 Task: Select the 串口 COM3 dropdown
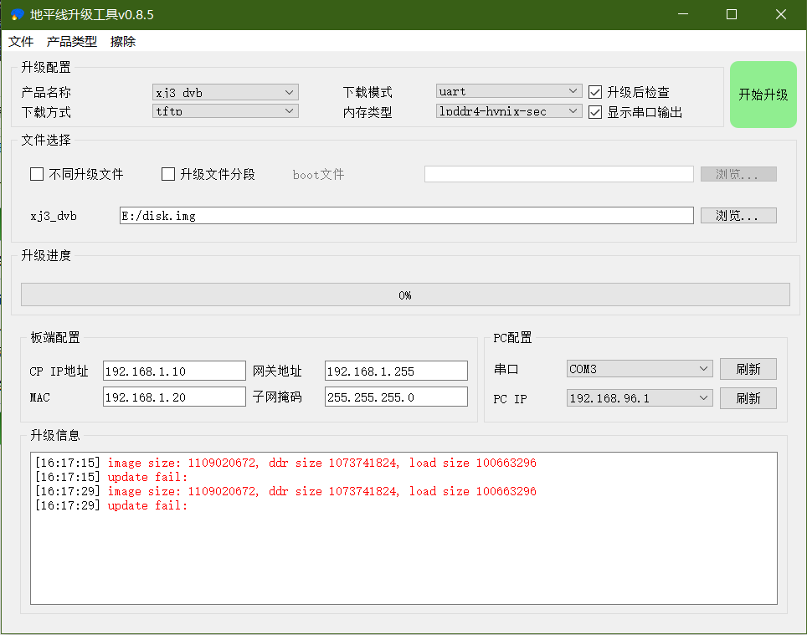coord(639,369)
